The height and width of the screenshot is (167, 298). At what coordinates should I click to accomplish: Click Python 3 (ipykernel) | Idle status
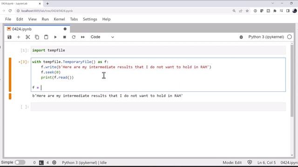coord(84,162)
